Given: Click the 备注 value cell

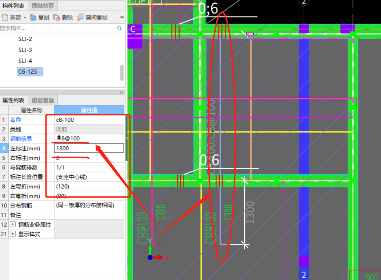Looking at the screenshot, I should [x=89, y=215].
